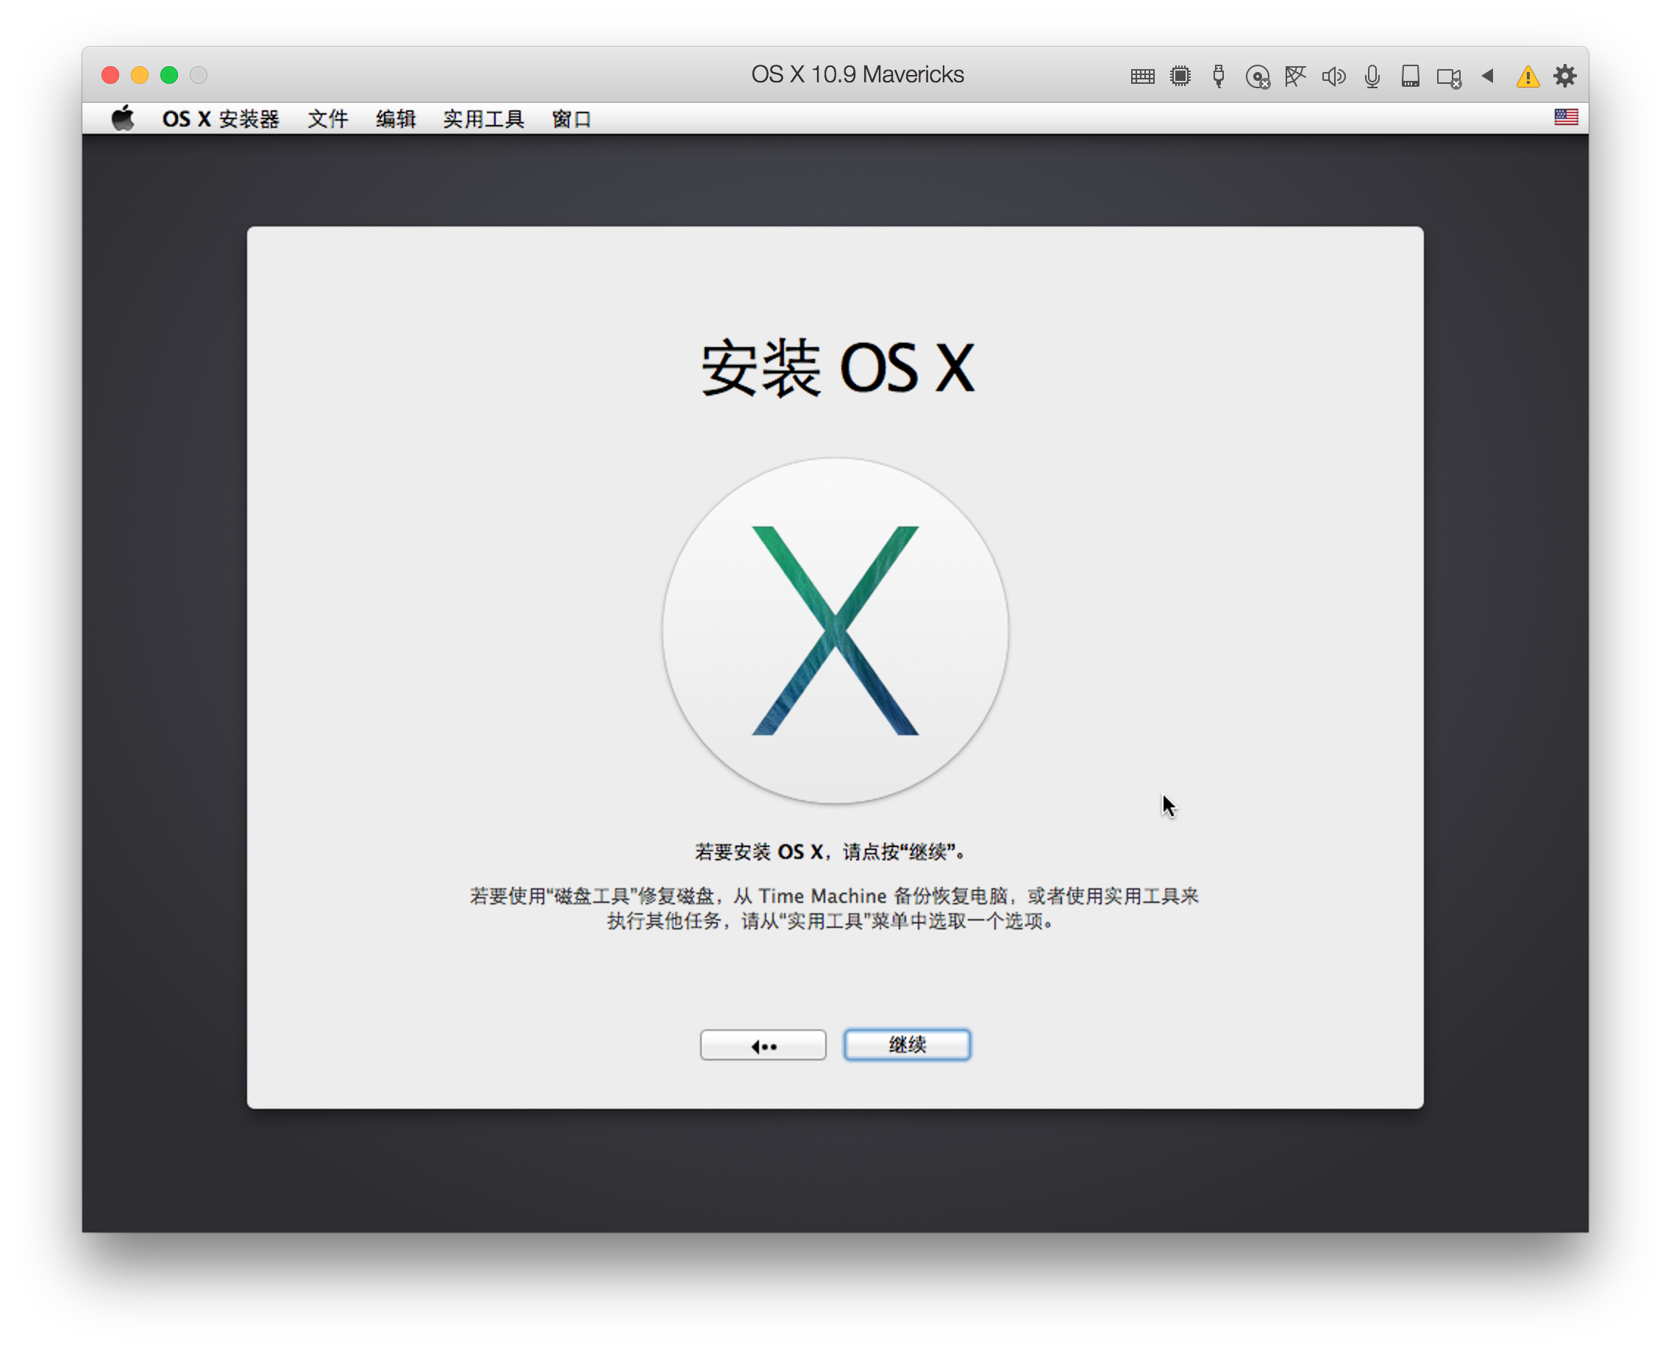Open the virtual machine settings gear
Viewport: 1671px width, 1350px height.
[1565, 76]
